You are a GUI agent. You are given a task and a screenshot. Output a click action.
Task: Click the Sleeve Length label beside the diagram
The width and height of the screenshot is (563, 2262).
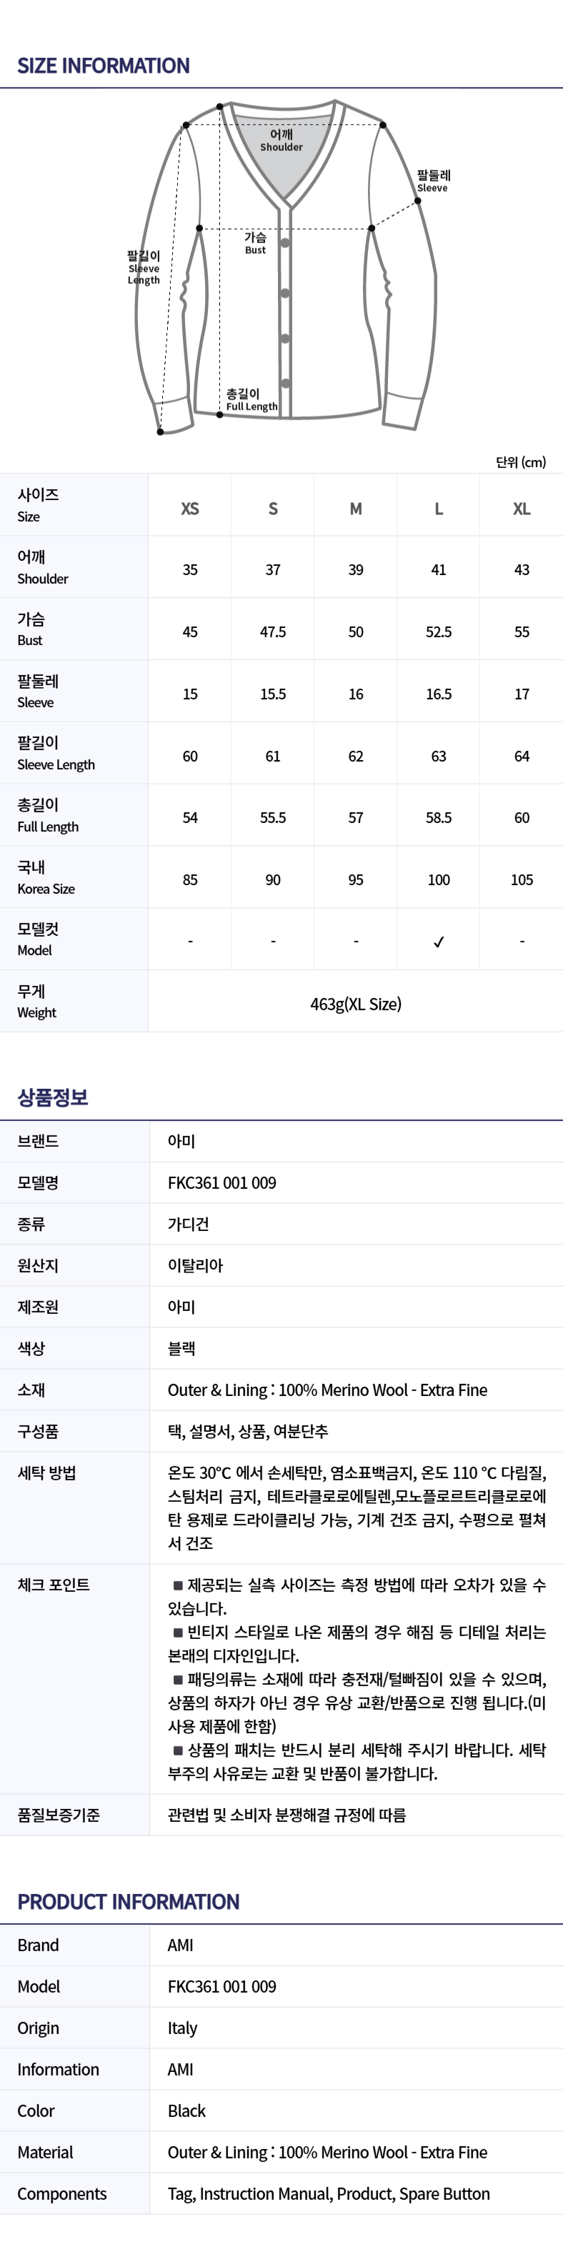click(x=144, y=268)
